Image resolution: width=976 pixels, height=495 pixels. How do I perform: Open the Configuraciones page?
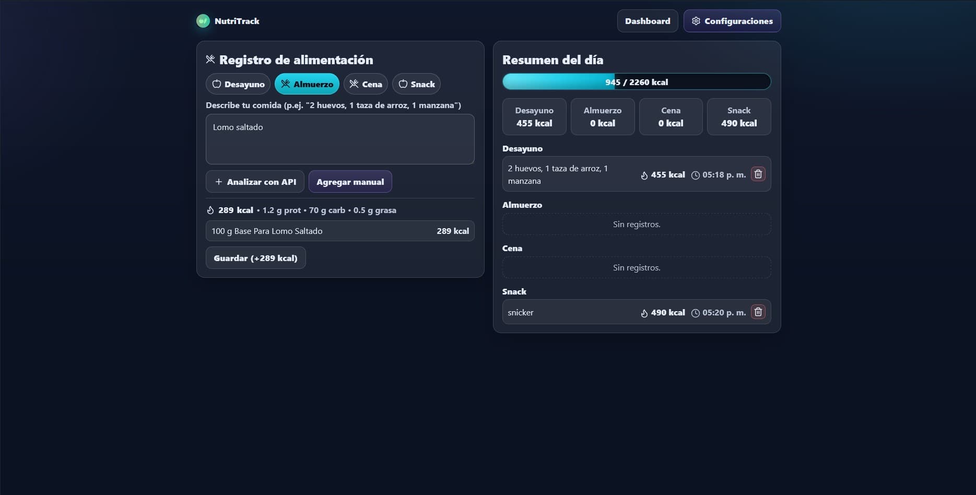click(732, 21)
